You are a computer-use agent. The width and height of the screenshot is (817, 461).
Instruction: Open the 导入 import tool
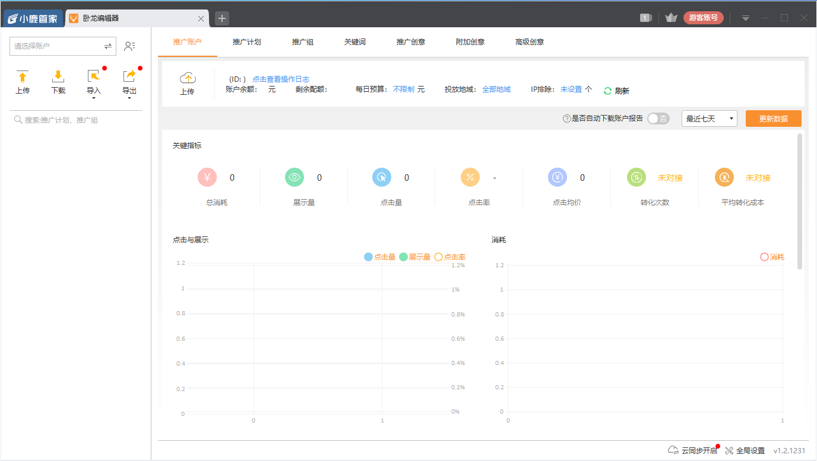coord(94,82)
